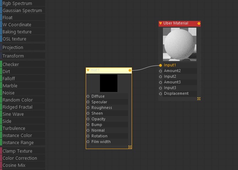Screen dimensions: 238x170
Task: Click the Rotation input pin
Action: (88, 136)
